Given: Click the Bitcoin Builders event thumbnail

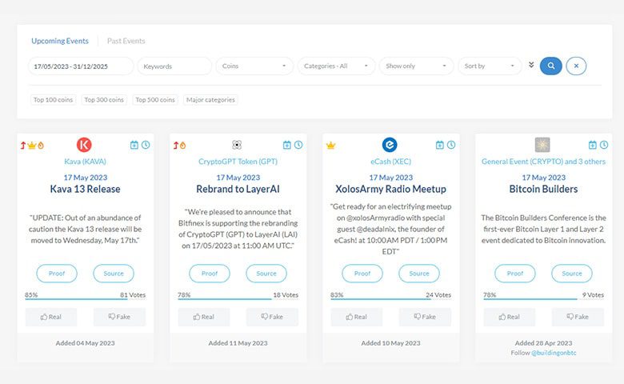Looking at the screenshot, I should tap(542, 145).
